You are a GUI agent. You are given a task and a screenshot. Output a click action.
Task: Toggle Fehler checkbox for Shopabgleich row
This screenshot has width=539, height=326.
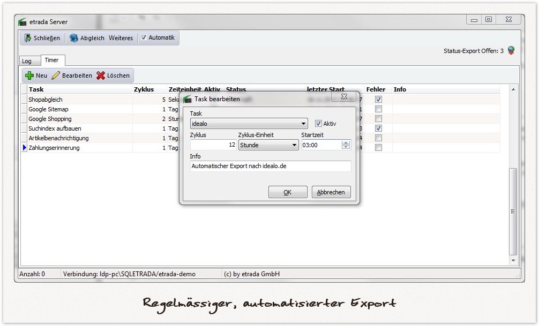tap(378, 100)
